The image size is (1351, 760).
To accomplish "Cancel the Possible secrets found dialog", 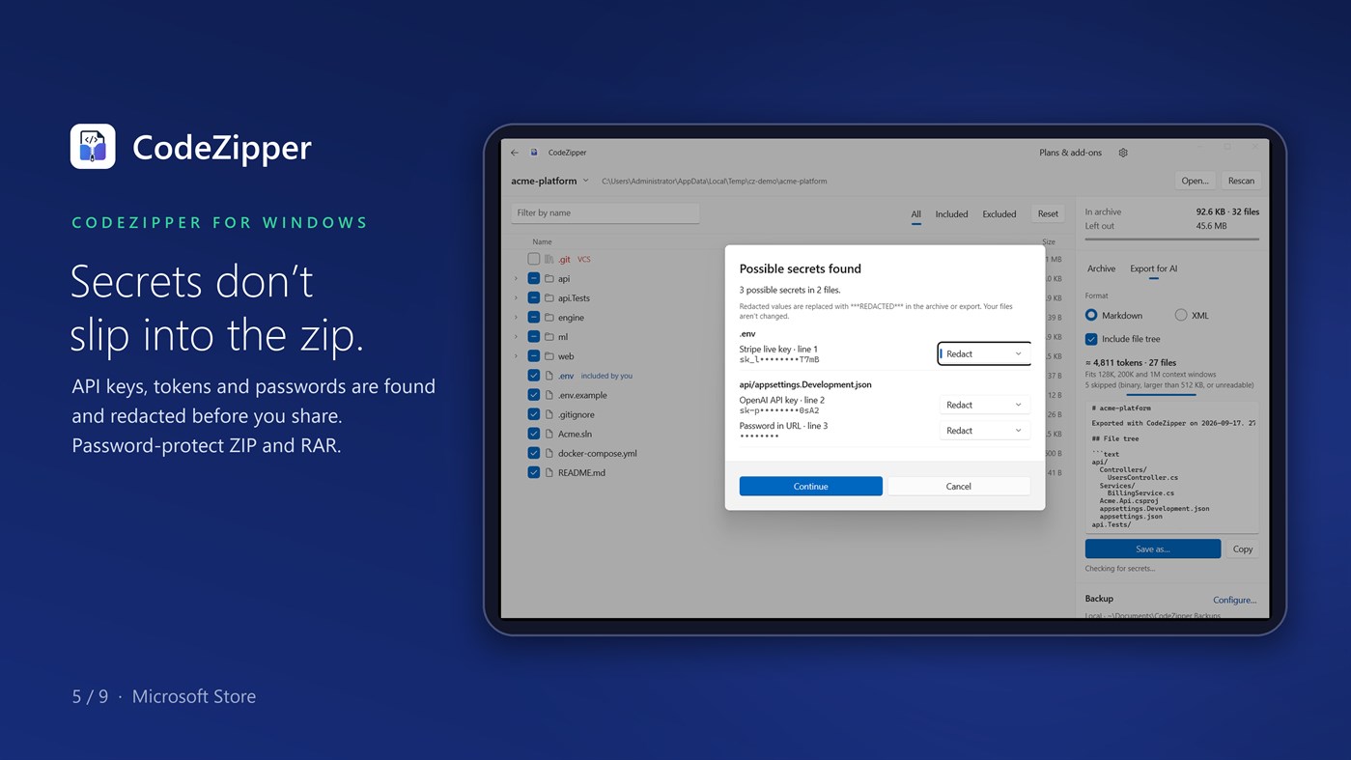I will pos(958,487).
